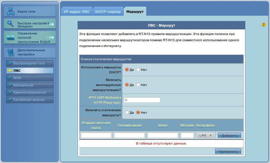Click the EzQoS bandwidth management icon
The height and width of the screenshot is (163, 270).
click(x=11, y=38)
